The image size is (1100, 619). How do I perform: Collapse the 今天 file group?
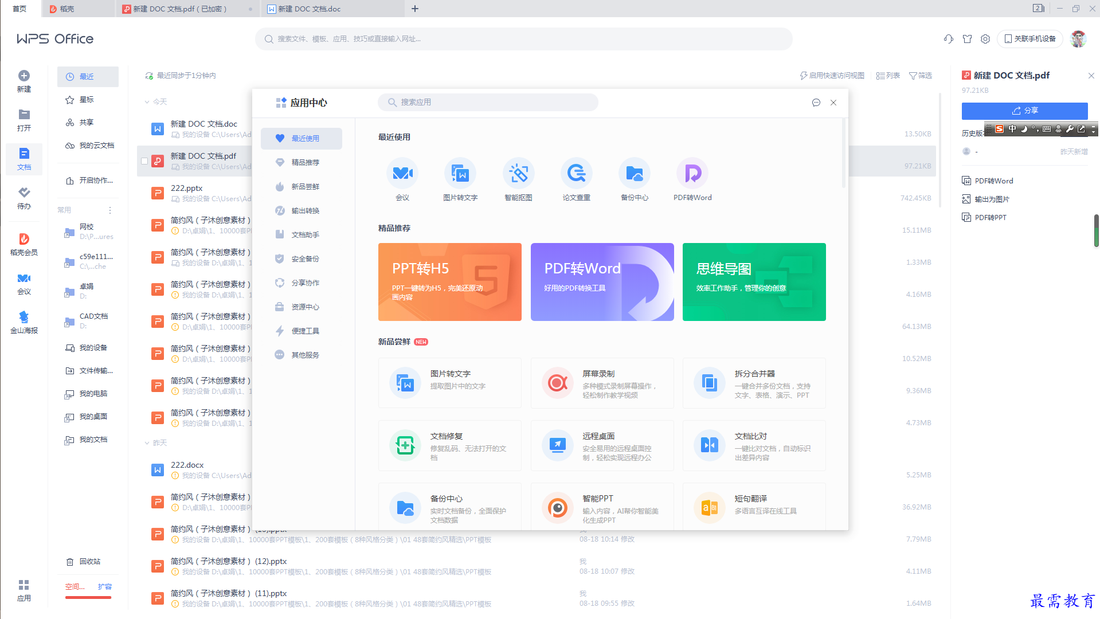click(147, 102)
